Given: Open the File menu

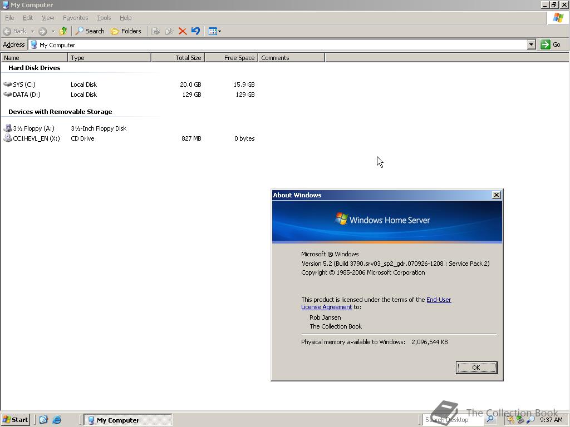Looking at the screenshot, I should click(x=9, y=18).
